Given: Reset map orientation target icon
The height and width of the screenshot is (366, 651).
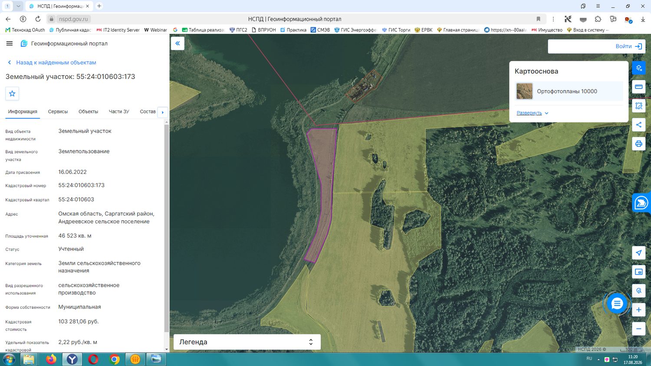Looking at the screenshot, I should 639,291.
